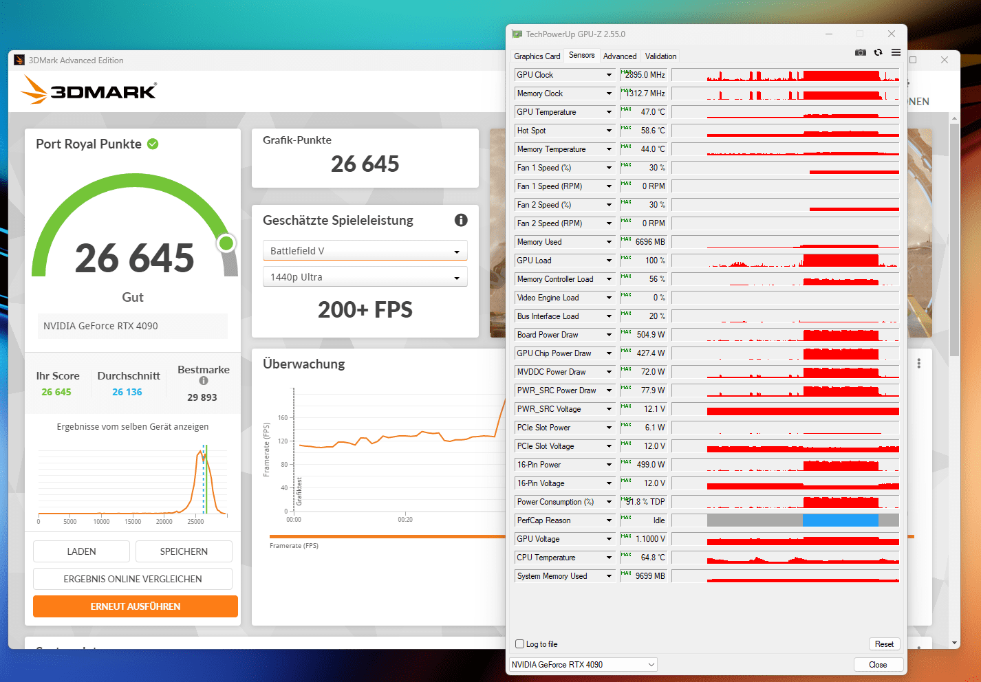Expand the GPU Clock sensor dropdown
Image resolution: width=981 pixels, height=682 pixels.
(x=609, y=75)
